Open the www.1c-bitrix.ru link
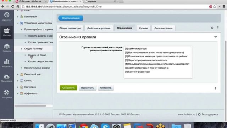Image resolution: width=227 pixels, height=128 pixels. coord(187,114)
